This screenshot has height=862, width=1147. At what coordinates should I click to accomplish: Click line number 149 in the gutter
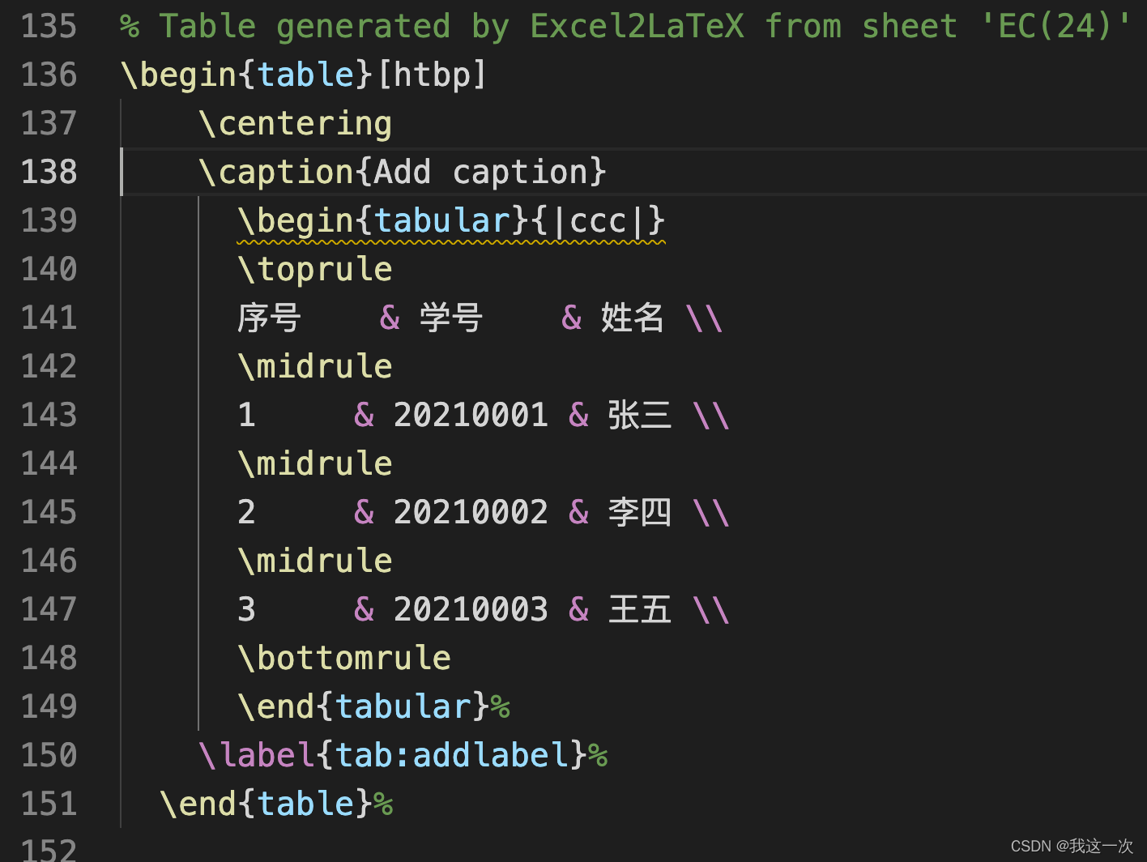(x=49, y=706)
